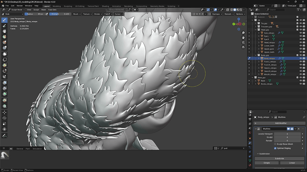Open the Remesh dropdown

pyautogui.click(x=229, y=14)
